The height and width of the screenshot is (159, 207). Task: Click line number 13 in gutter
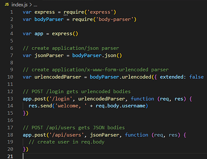[x=10, y=99]
